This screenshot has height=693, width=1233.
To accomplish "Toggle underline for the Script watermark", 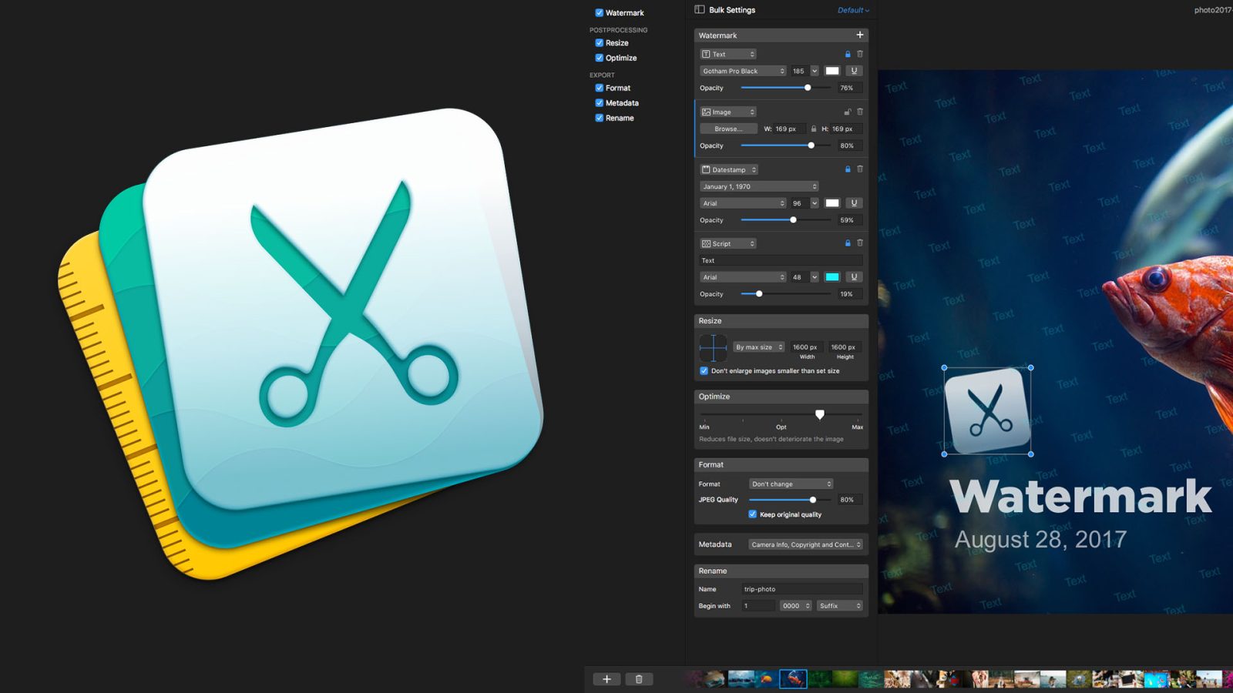I will 854,277.
